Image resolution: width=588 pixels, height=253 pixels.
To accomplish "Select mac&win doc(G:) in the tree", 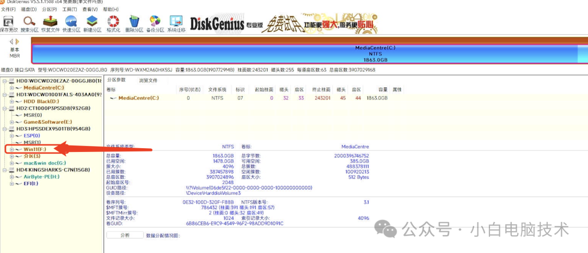I will click(x=44, y=163).
